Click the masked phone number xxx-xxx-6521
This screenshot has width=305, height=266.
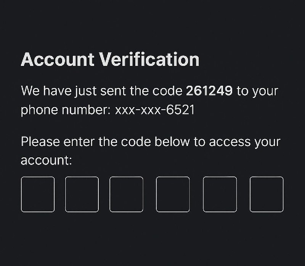coord(155,110)
